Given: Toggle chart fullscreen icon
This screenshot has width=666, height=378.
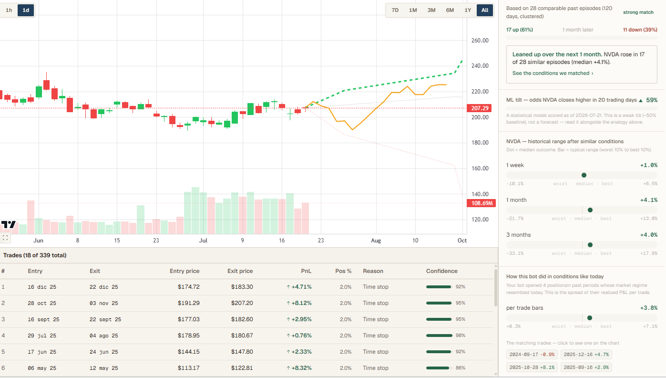Looking at the screenshot, I should pyautogui.click(x=5, y=237).
